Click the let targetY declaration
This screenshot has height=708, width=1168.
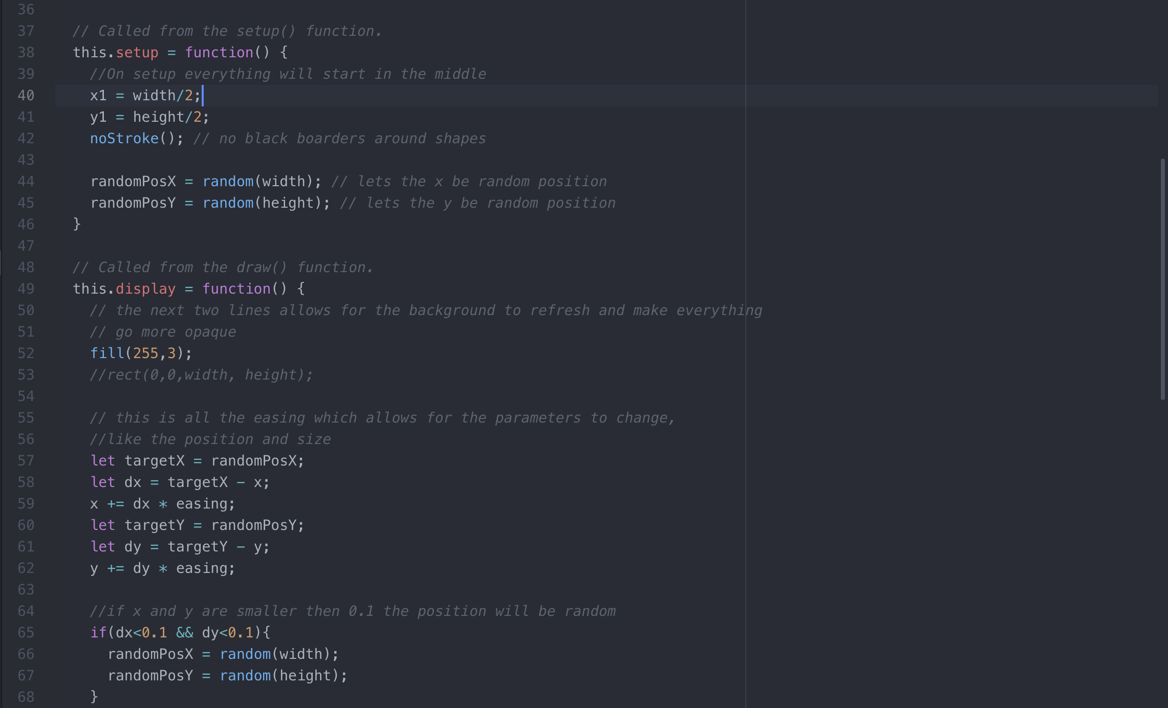197,525
